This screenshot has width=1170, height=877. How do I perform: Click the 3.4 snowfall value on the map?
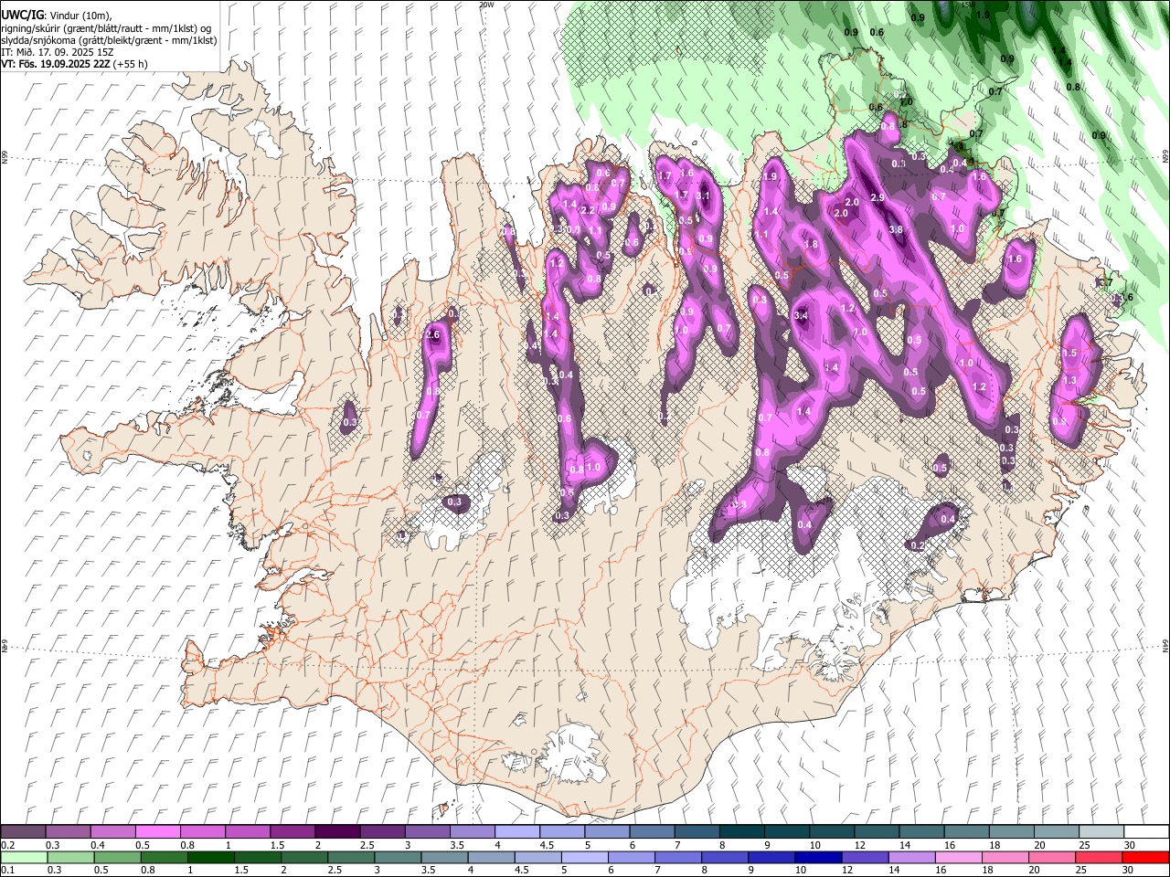point(802,316)
